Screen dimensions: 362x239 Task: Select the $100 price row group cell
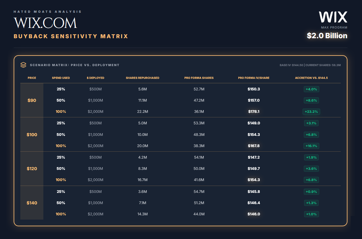[x=32, y=134]
